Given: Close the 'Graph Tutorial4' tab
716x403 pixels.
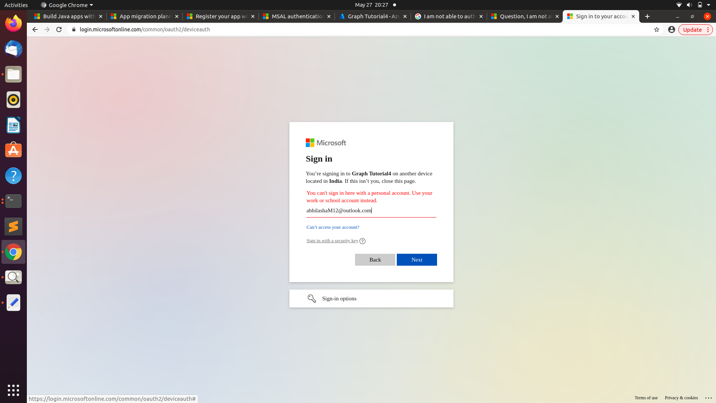Looking at the screenshot, I should [405, 16].
